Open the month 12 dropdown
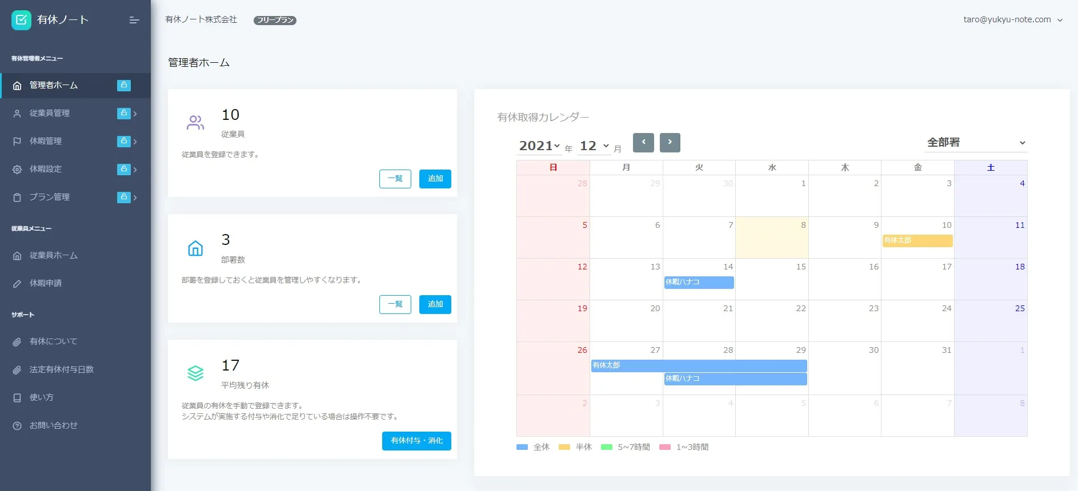Viewport: 1078px width, 491px height. [594, 146]
